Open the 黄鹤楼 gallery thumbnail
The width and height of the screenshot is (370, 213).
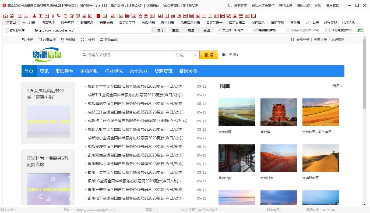(x=279, y=112)
